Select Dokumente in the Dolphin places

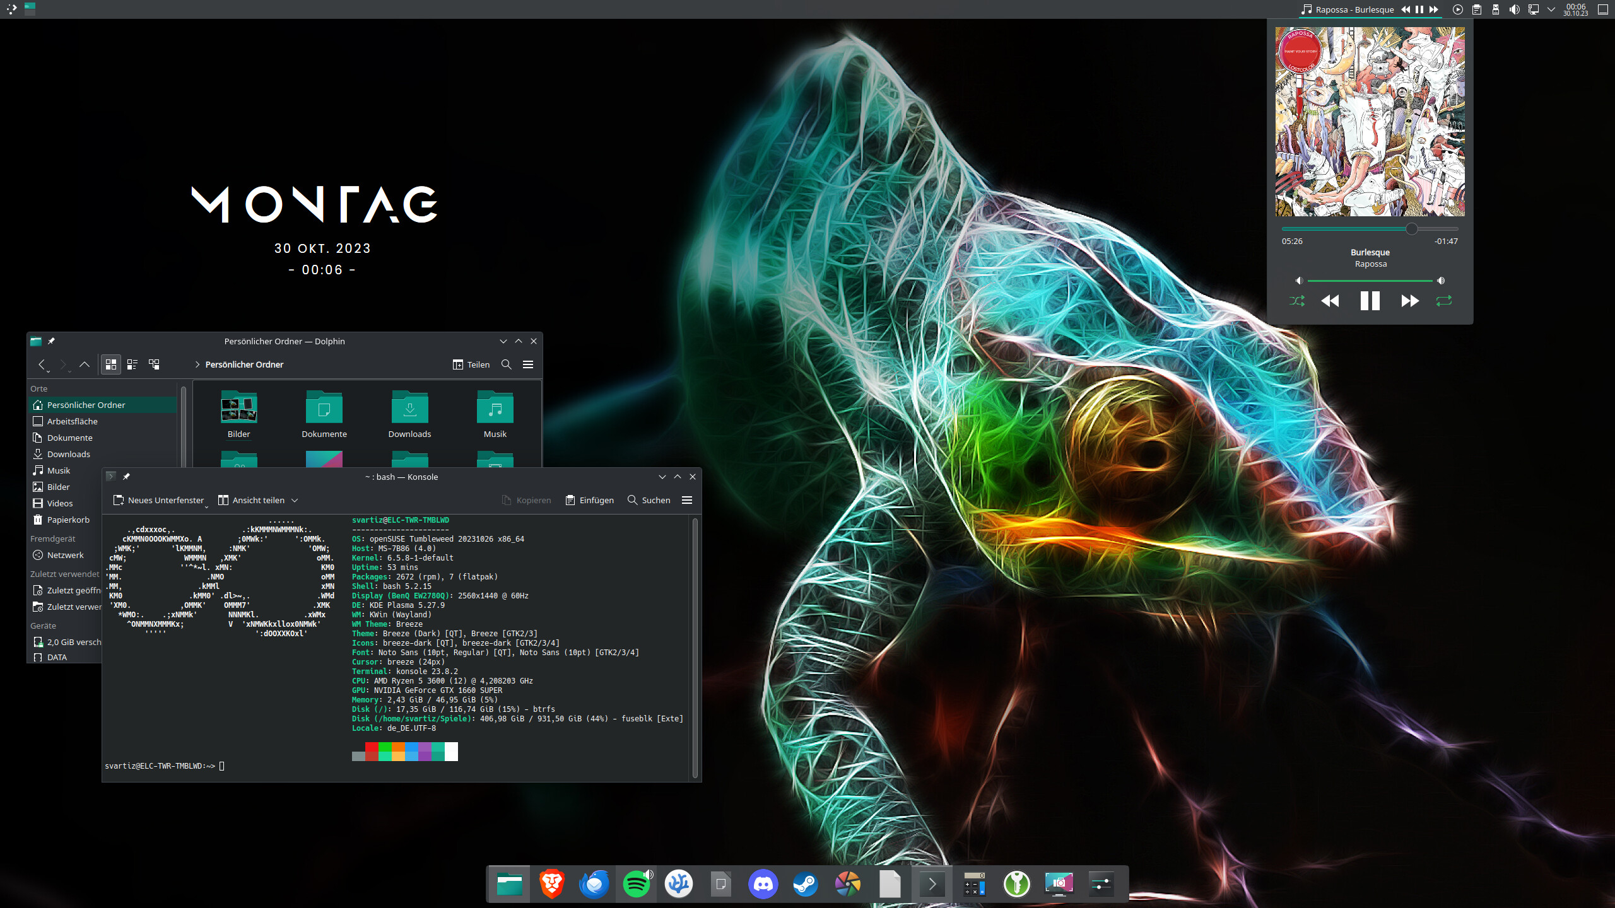pos(69,438)
